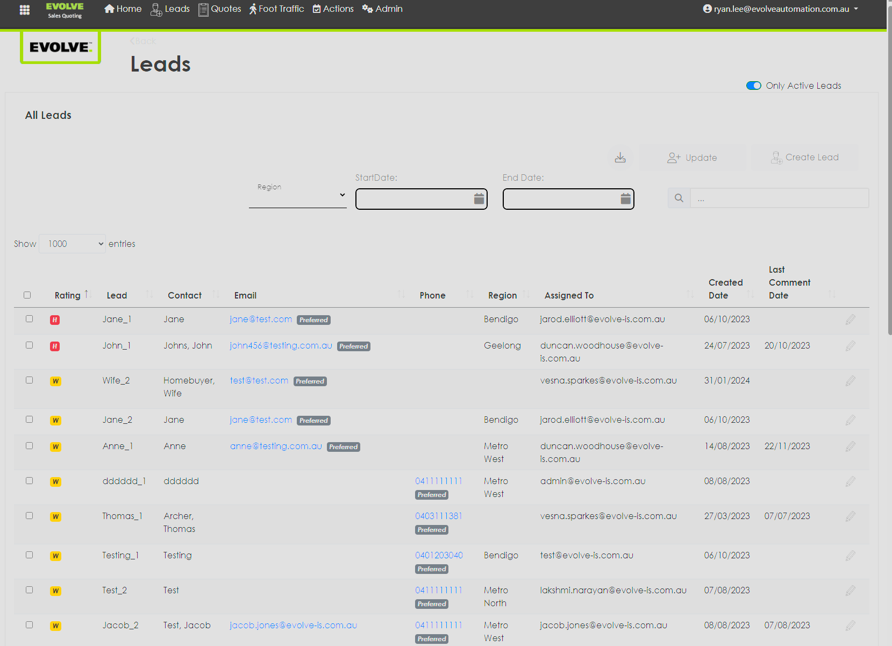Open the Show entries count dropdown
This screenshot has height=646, width=892.
73,244
